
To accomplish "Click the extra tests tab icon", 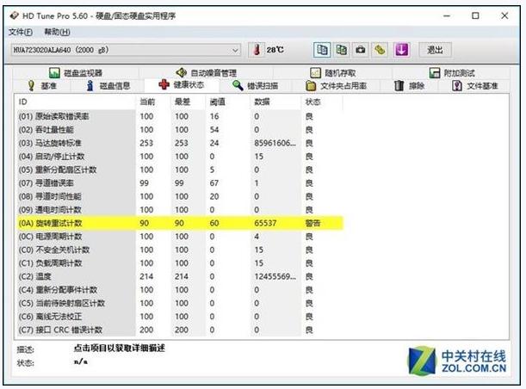I will point(435,73).
